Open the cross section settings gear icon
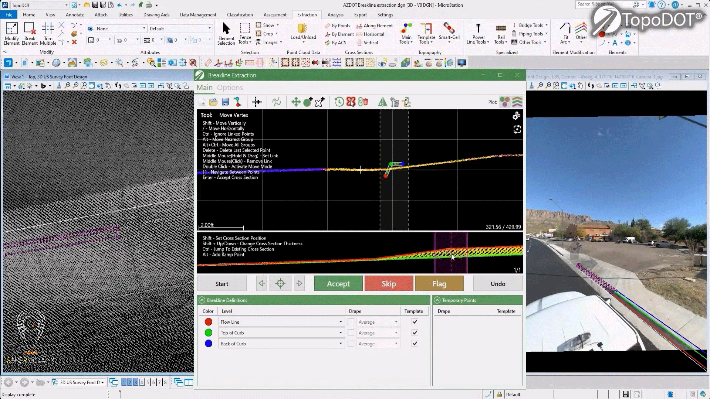Viewport: 710px width, 399px height. 517,116
